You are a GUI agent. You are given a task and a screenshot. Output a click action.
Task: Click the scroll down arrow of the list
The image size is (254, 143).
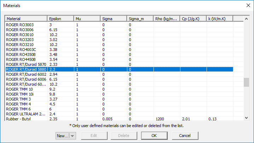click(x=246, y=118)
